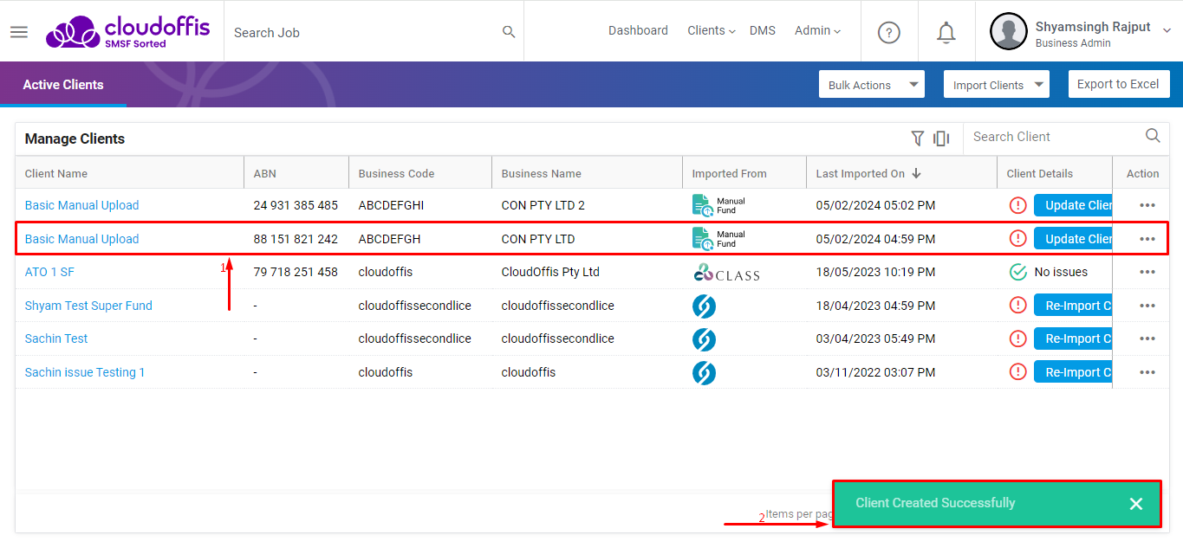1183x548 pixels.
Task: Open the hamburger navigation menu
Action: (19, 32)
